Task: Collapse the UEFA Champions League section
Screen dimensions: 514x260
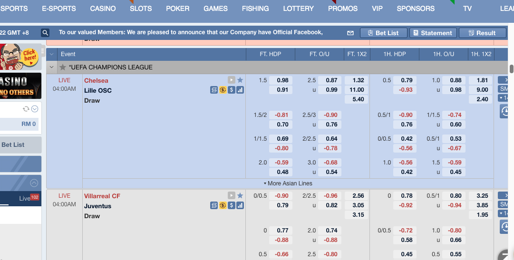Action: [52, 67]
